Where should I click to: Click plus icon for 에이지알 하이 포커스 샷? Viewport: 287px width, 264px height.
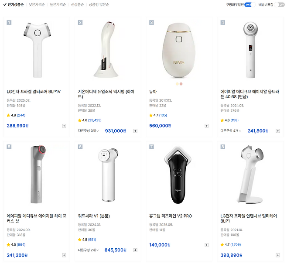click(64, 255)
